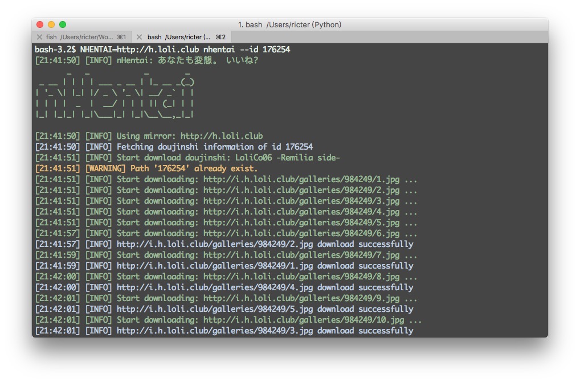Close the fish tab with its X
The width and height of the screenshot is (580, 383).
click(39, 37)
